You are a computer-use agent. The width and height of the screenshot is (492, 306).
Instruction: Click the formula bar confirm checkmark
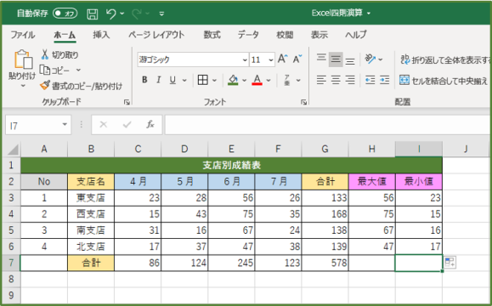click(127, 125)
